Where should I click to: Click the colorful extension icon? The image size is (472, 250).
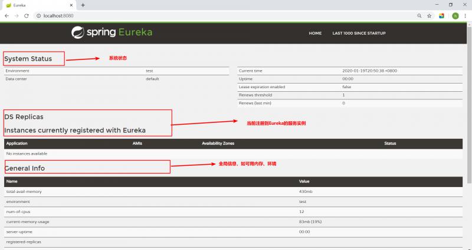coord(441,16)
